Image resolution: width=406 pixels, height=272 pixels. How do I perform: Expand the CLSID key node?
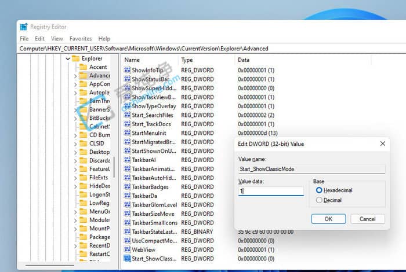click(x=75, y=144)
